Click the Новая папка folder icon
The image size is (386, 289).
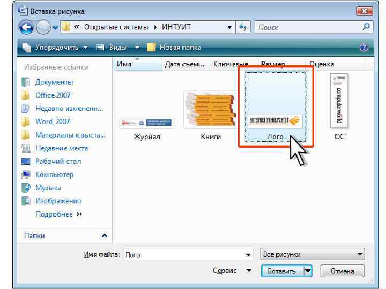tap(151, 47)
